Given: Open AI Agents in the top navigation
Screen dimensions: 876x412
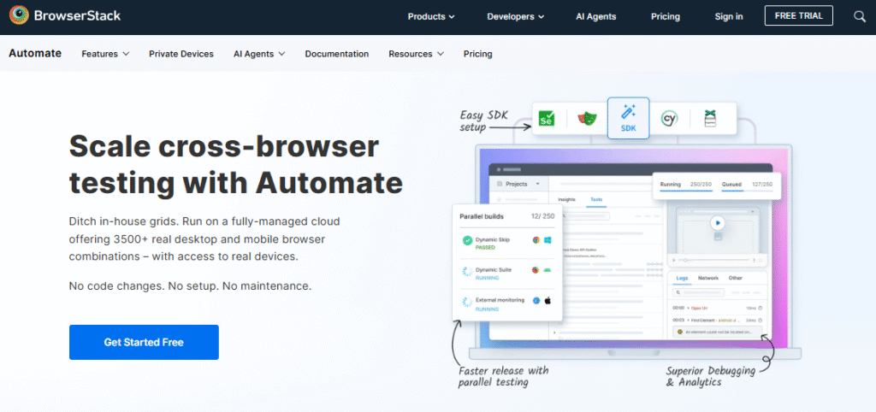Looking at the screenshot, I should [x=595, y=16].
